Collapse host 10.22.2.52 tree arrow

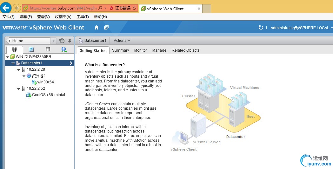tap(19, 89)
